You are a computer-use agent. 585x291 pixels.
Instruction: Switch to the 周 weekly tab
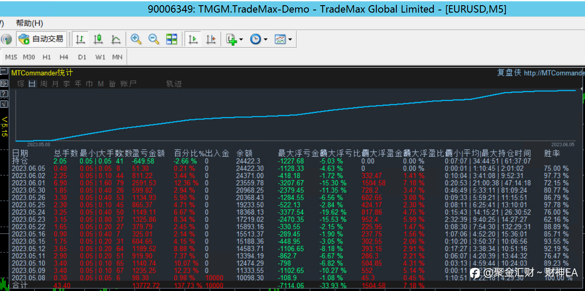43,84
